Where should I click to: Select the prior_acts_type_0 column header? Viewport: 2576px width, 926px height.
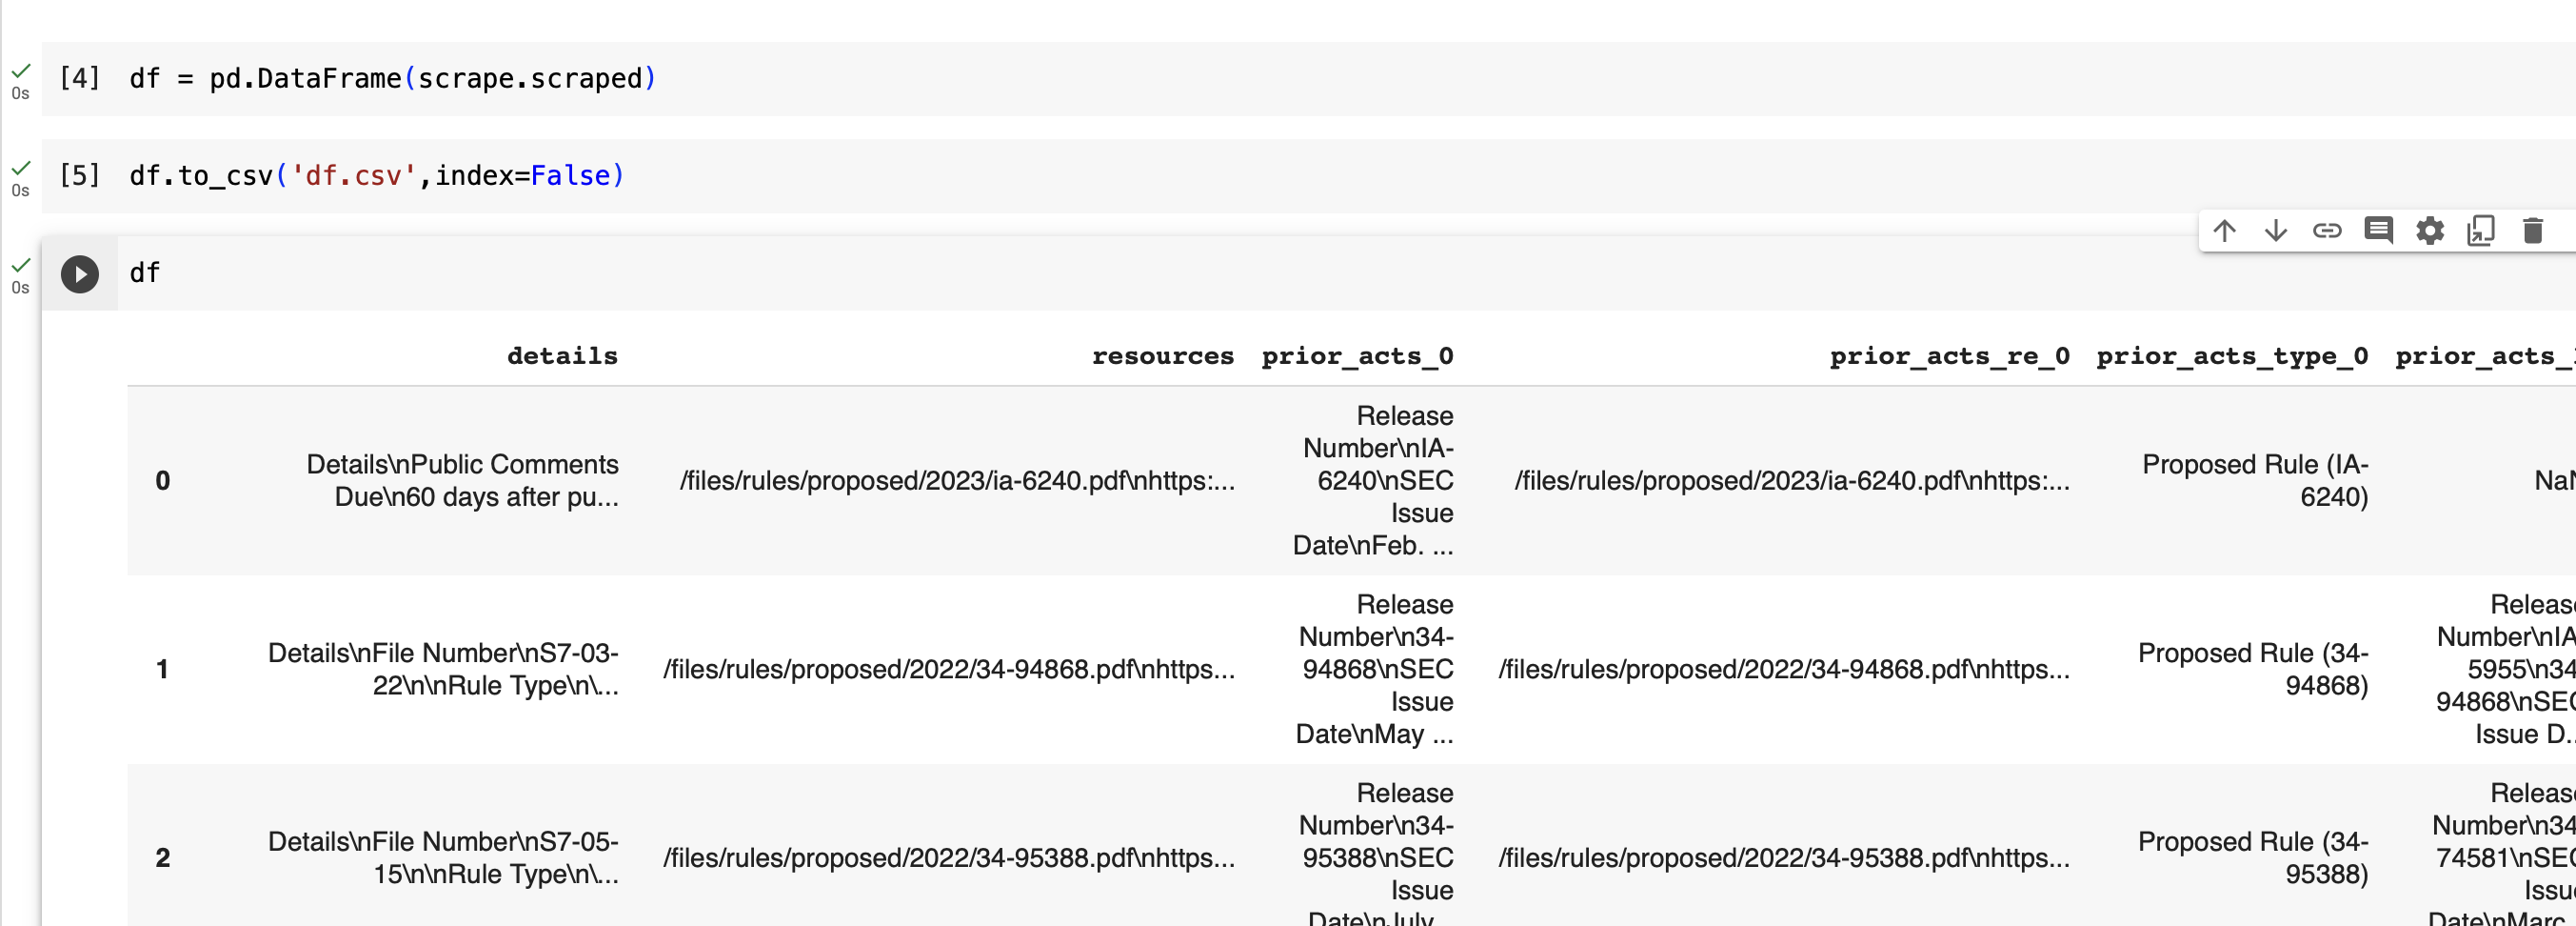2232,356
